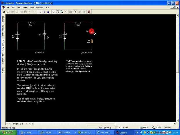Click the vertical scrollbar thumb
180x135 pixels.
coord(177,66)
